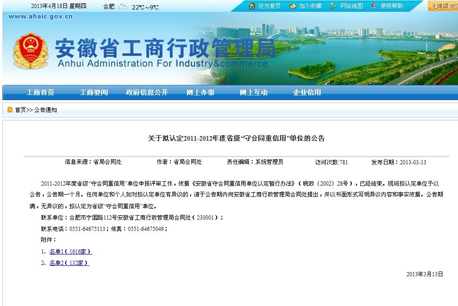Image resolution: width=458 pixels, height=306 pixels.
Task: Click the house icon beside 设为首页
Action: pos(252,6)
